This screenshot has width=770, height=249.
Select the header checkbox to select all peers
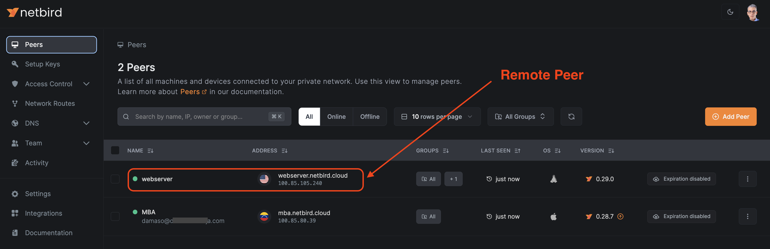pos(115,150)
